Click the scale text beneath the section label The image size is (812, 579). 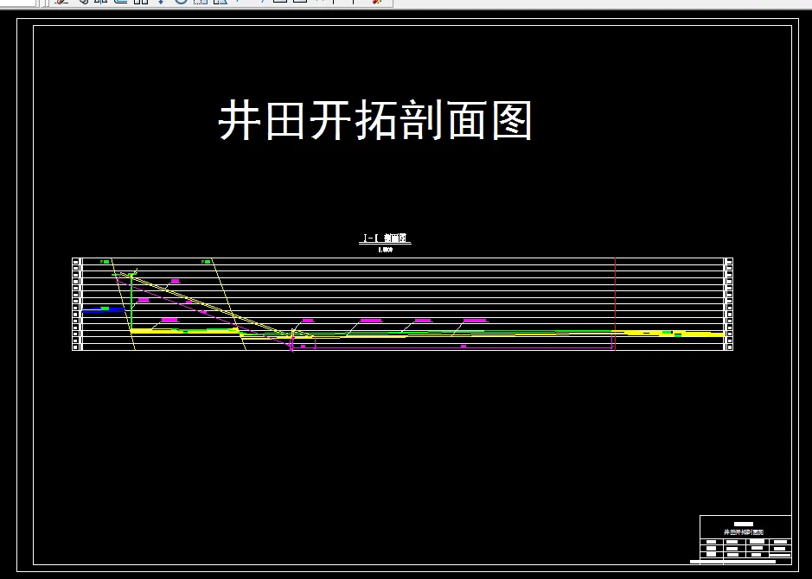387,243
